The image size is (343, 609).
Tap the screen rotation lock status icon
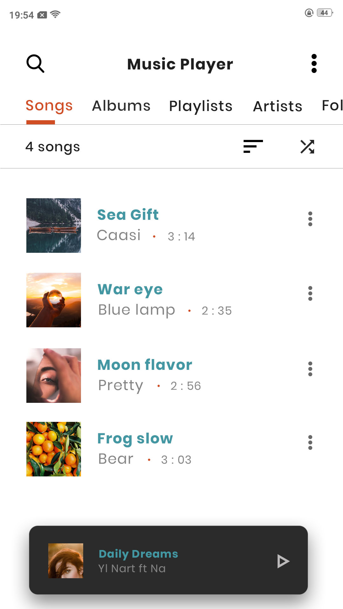(x=309, y=13)
